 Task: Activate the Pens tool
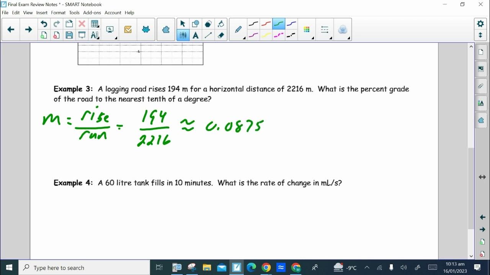pyautogui.click(x=183, y=35)
